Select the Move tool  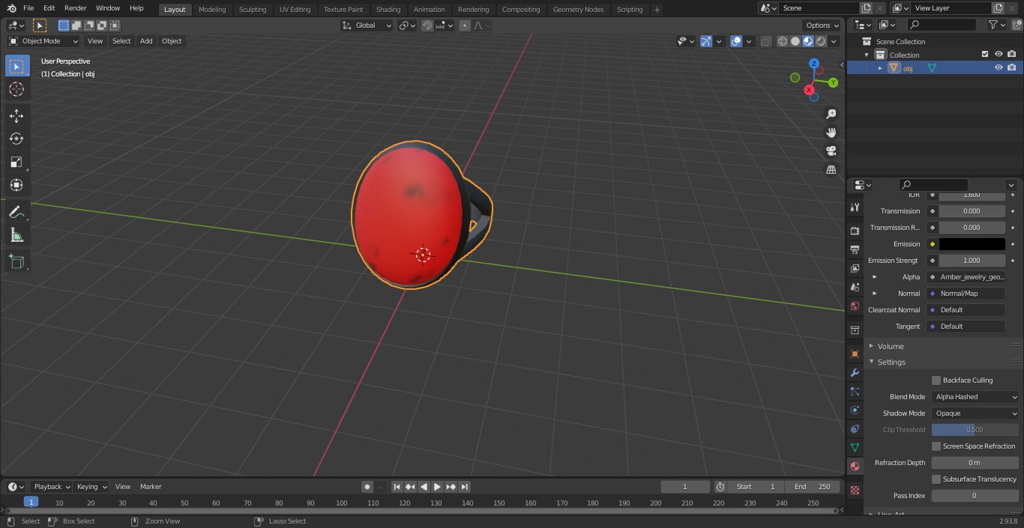click(x=16, y=115)
